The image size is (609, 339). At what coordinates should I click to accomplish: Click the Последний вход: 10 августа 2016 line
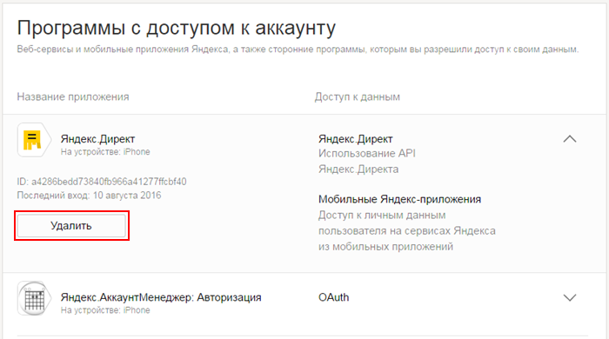coord(89,195)
